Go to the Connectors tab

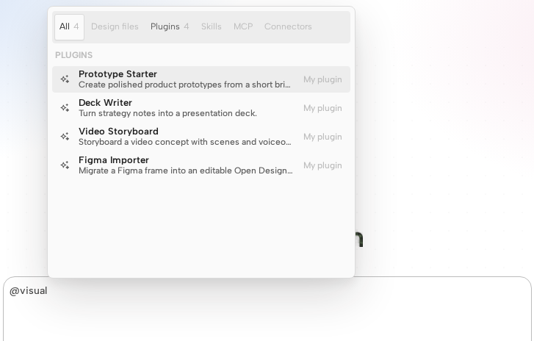[x=288, y=26]
